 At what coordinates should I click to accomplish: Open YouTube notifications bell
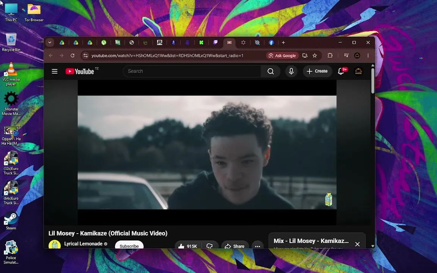[x=341, y=71]
